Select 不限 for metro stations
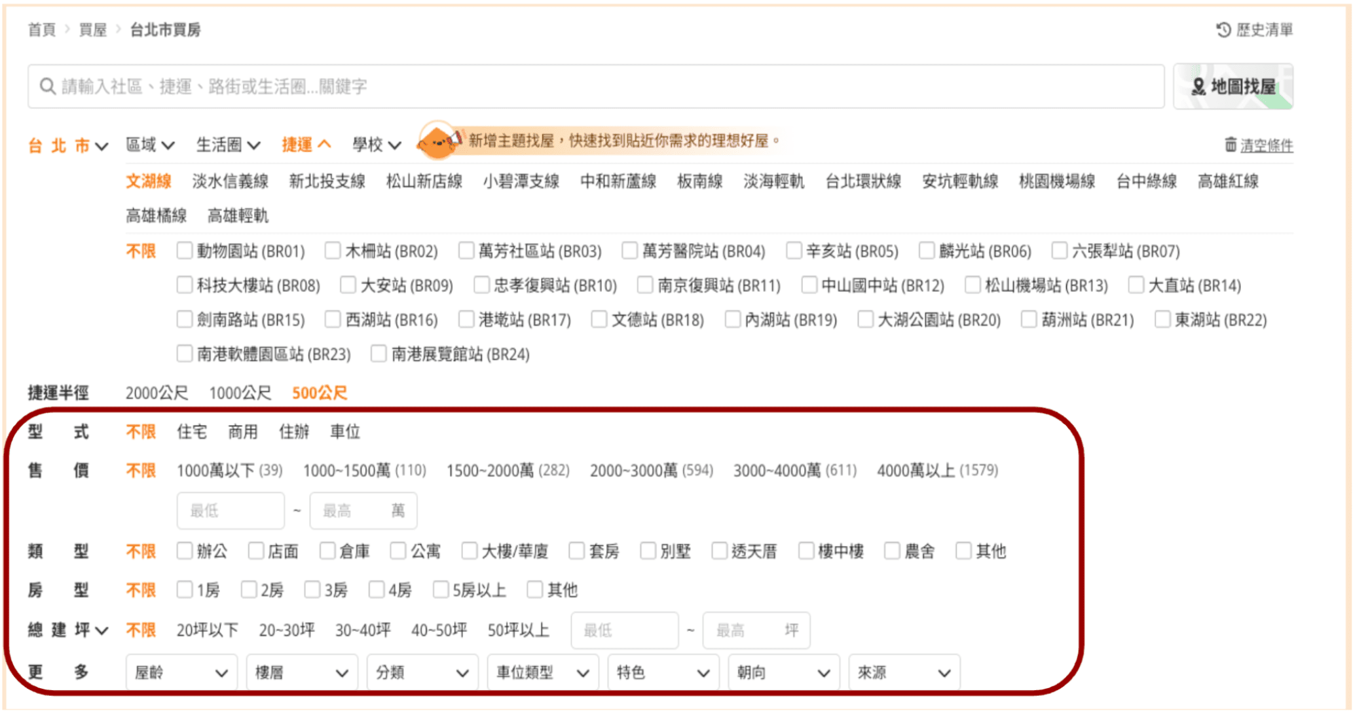This screenshot has height=711, width=1353. (x=141, y=251)
